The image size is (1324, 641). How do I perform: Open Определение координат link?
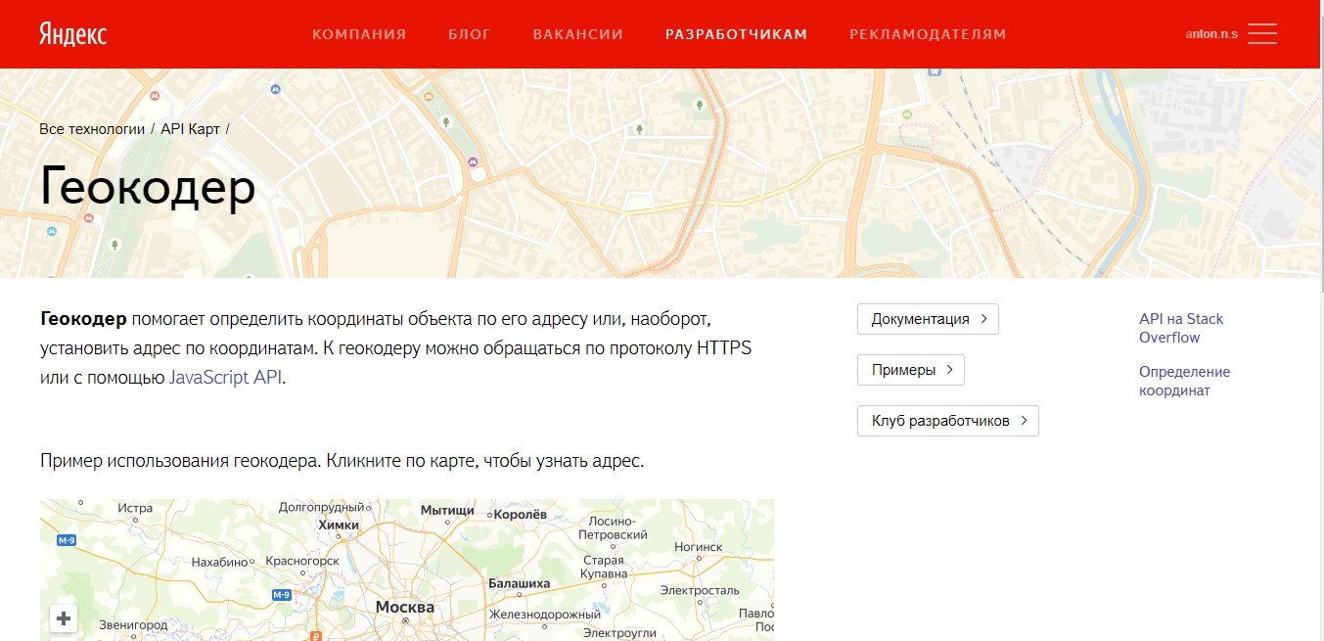(1184, 381)
